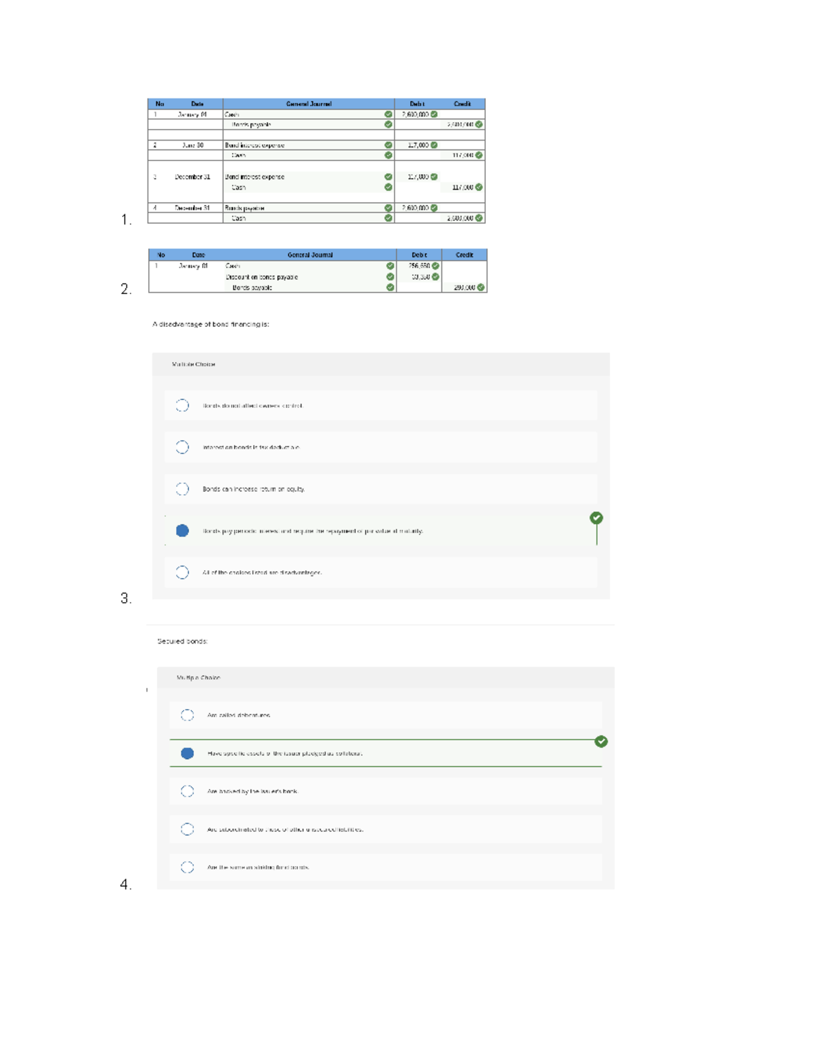Choose 'Interest on bonds is tax deductible' option
The width and height of the screenshot is (819, 1060).
pos(182,447)
